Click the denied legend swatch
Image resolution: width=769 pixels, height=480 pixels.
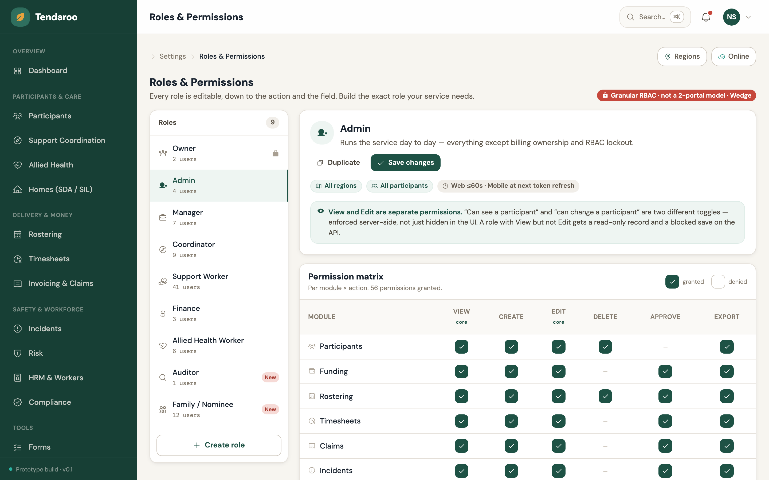[x=718, y=282]
